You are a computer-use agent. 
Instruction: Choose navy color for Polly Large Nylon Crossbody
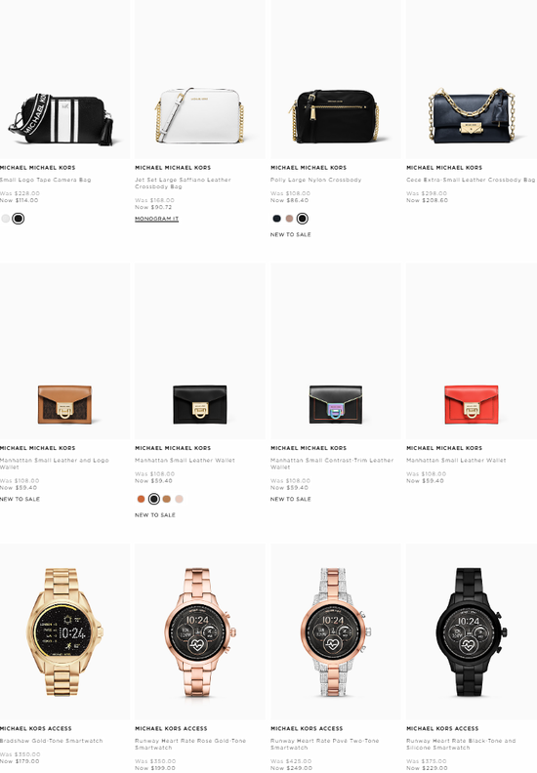coord(276,219)
